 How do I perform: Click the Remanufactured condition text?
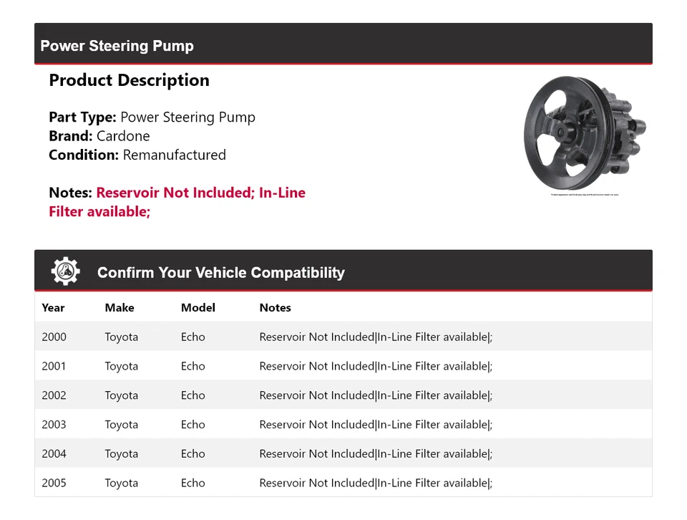(174, 155)
